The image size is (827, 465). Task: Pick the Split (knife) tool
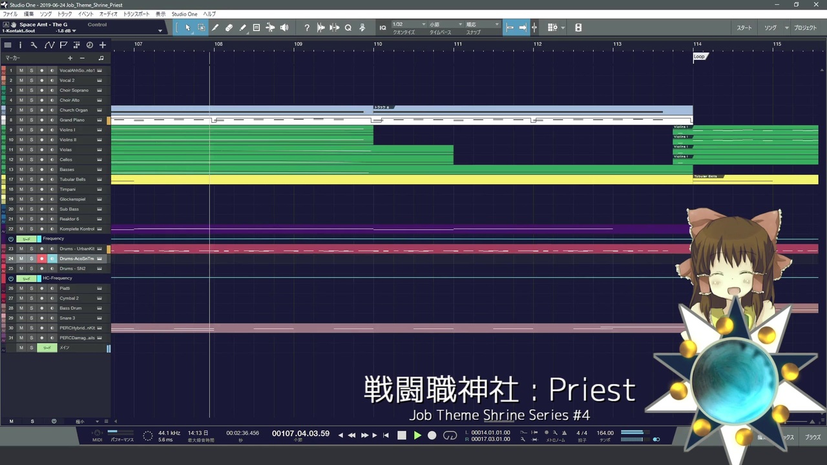tap(215, 28)
